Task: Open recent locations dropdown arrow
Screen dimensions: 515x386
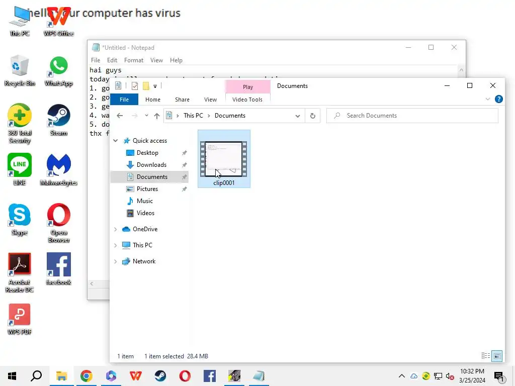Action: point(146,116)
